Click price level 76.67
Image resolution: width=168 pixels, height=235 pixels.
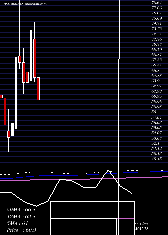[x=157, y=13]
